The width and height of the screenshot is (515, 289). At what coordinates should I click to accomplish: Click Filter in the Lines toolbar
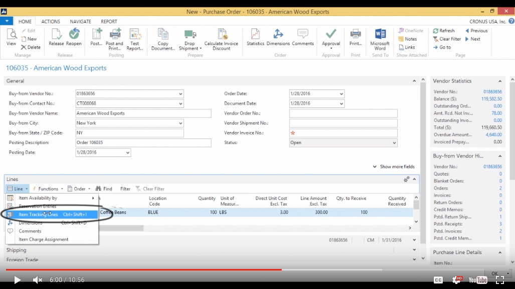[125, 188]
